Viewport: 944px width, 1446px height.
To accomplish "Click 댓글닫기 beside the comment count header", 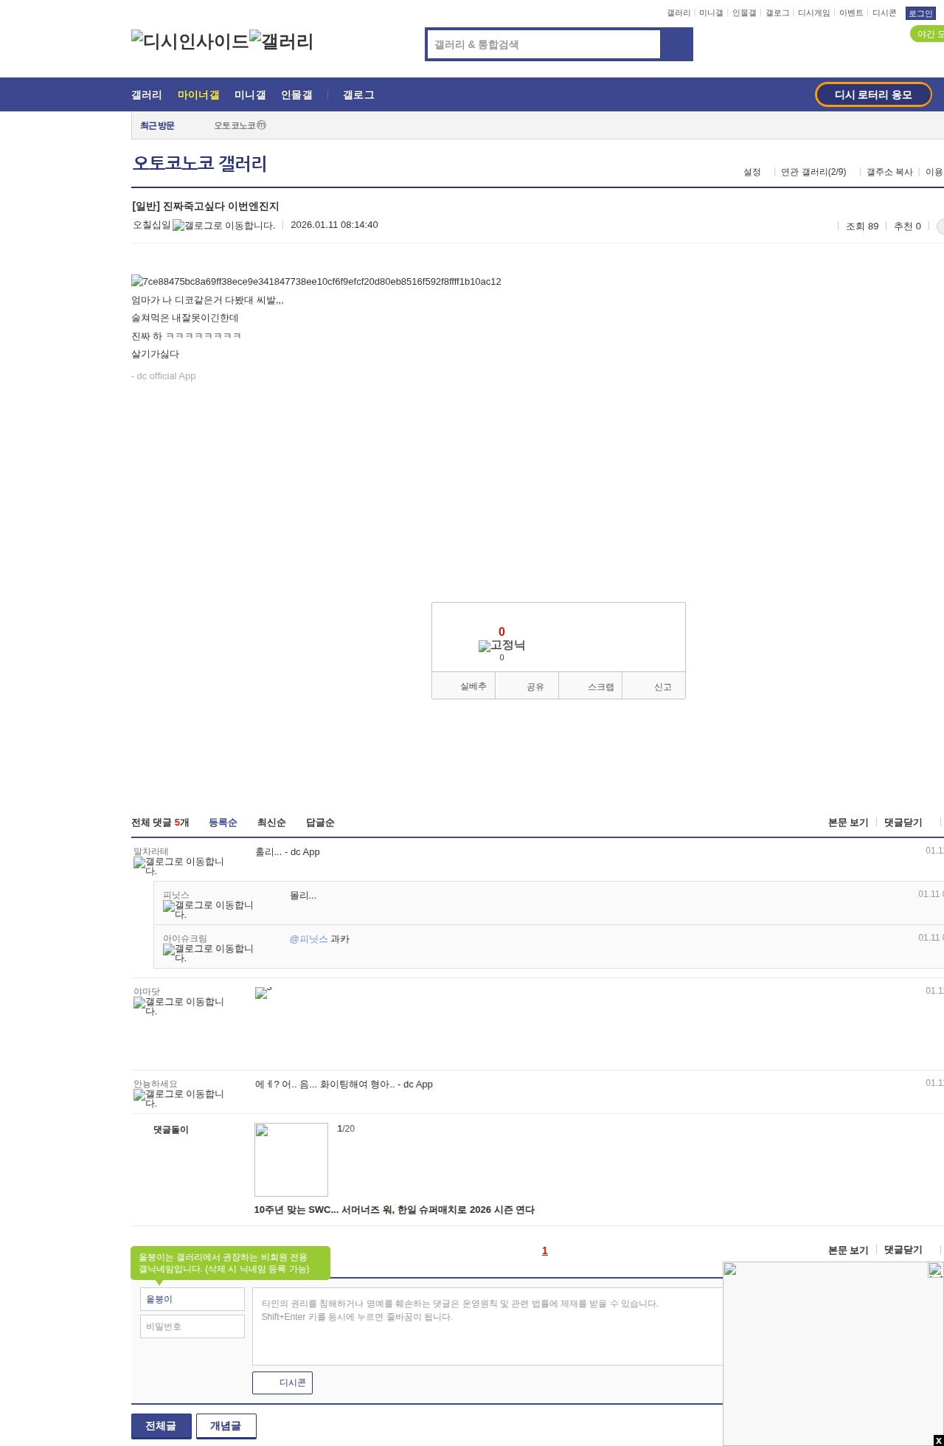I will 903,823.
